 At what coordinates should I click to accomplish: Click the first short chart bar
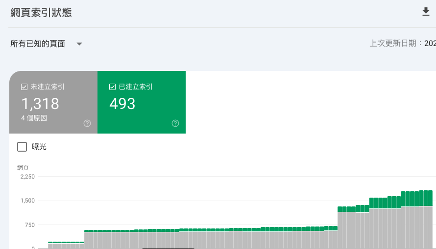(50, 245)
